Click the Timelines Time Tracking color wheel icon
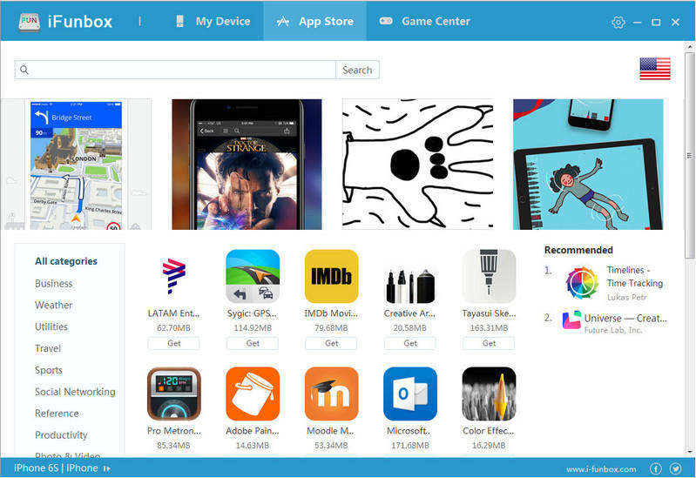696x478 pixels. 582,283
